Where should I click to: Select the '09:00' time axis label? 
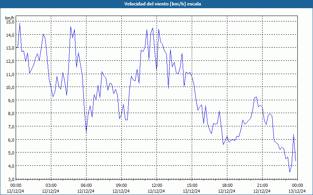pyautogui.click(x=121, y=186)
